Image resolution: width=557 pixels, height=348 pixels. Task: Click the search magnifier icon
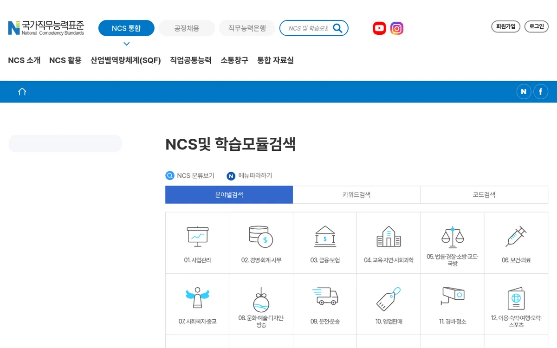337,28
